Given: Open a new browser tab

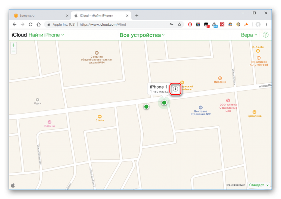Looking at the screenshot, I should click(137, 15).
